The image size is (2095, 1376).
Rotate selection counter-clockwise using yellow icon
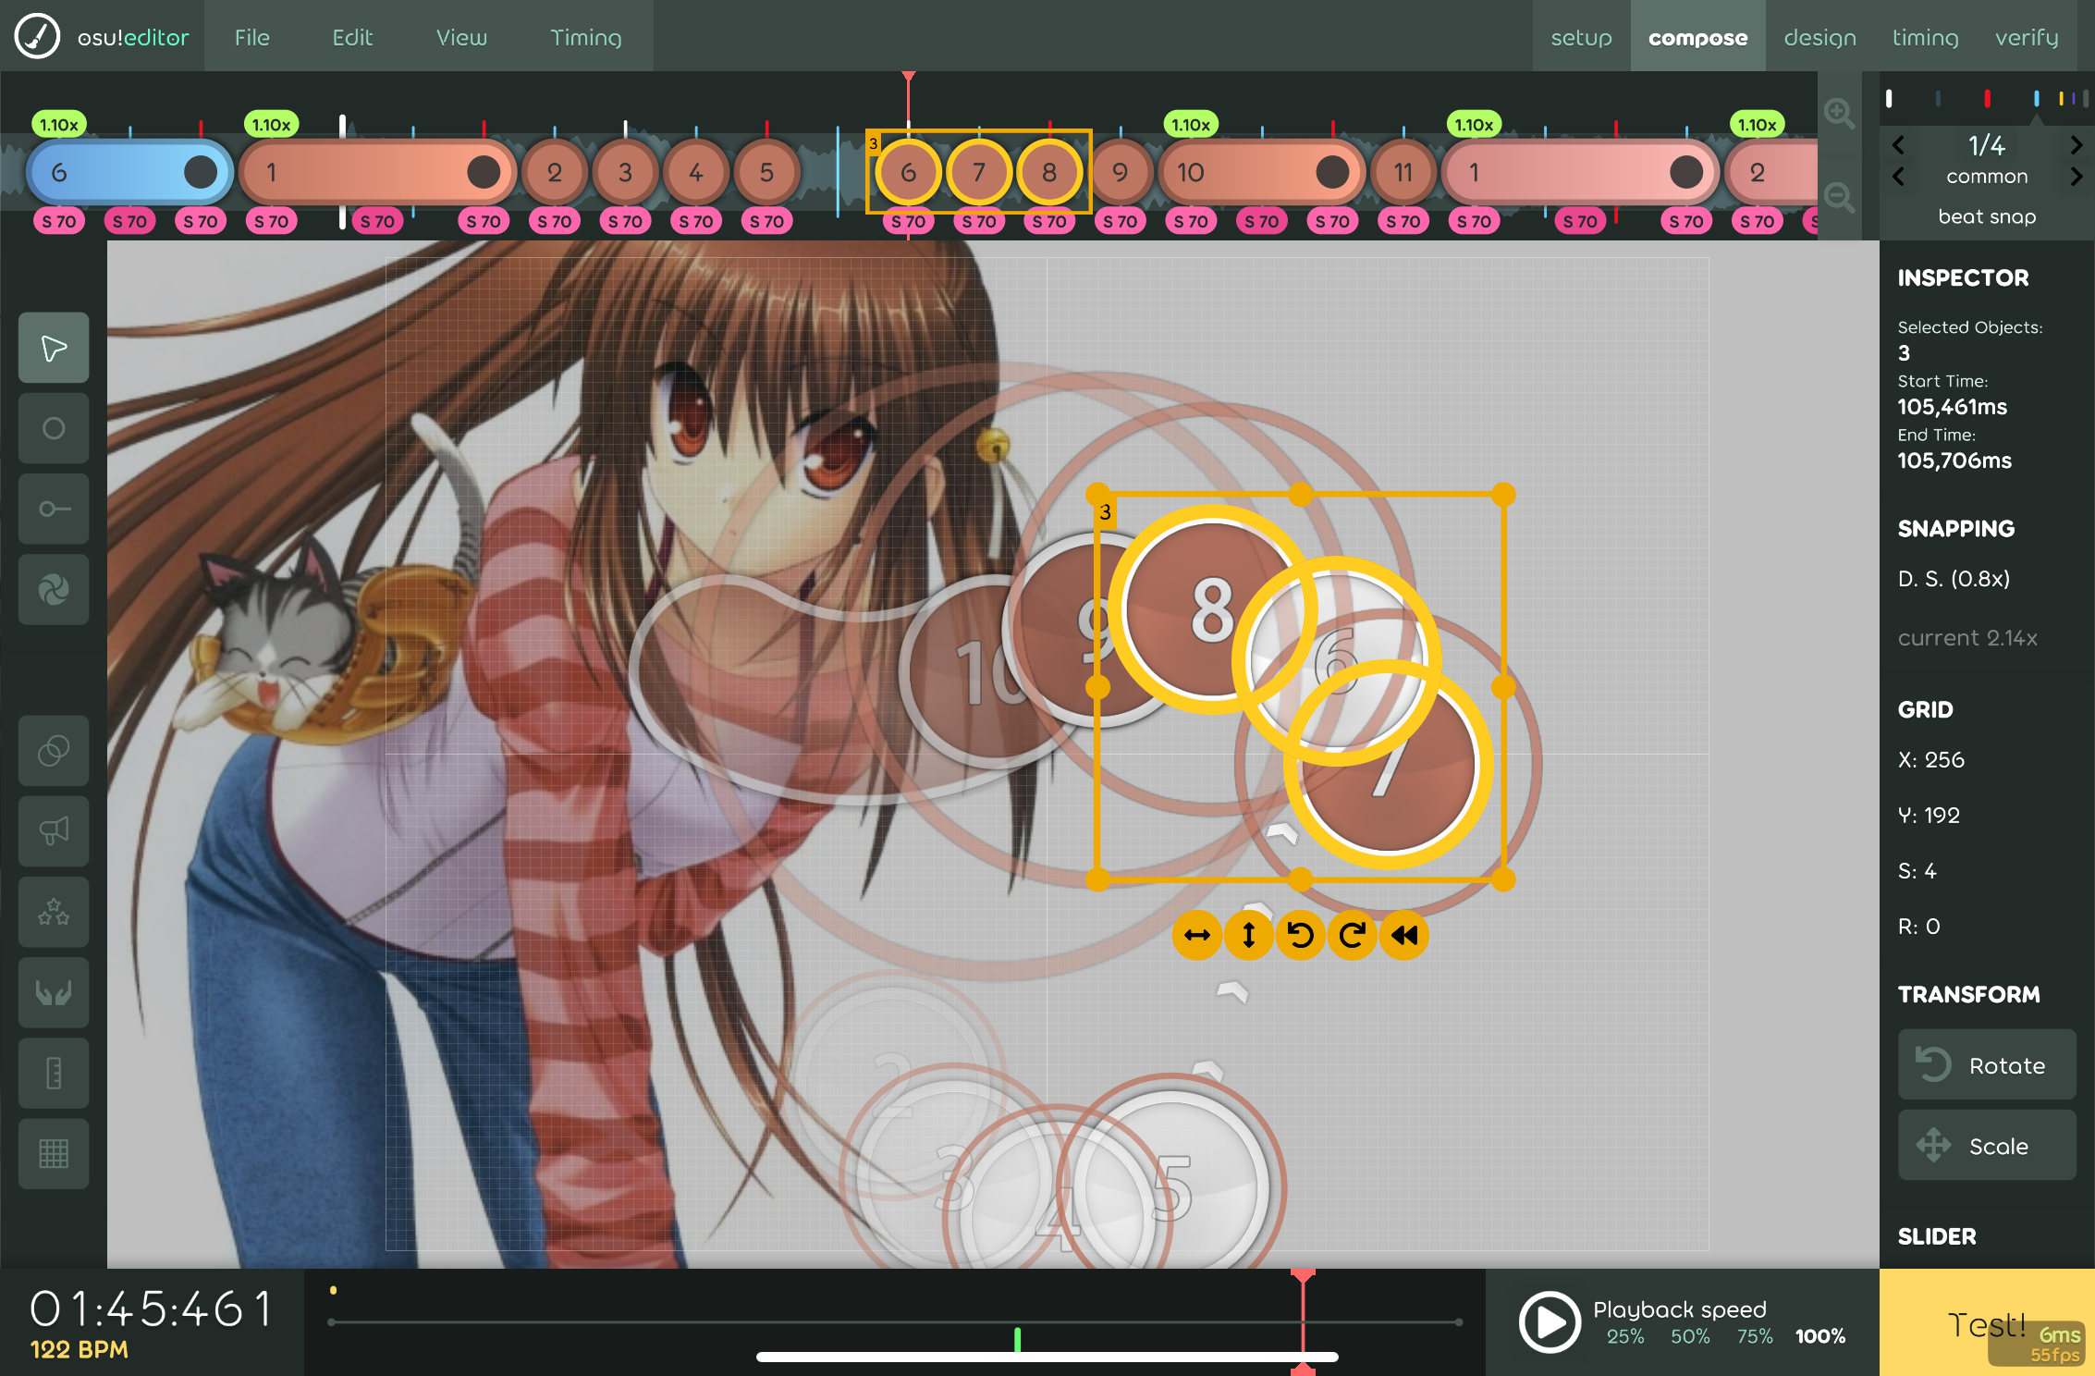1300,936
